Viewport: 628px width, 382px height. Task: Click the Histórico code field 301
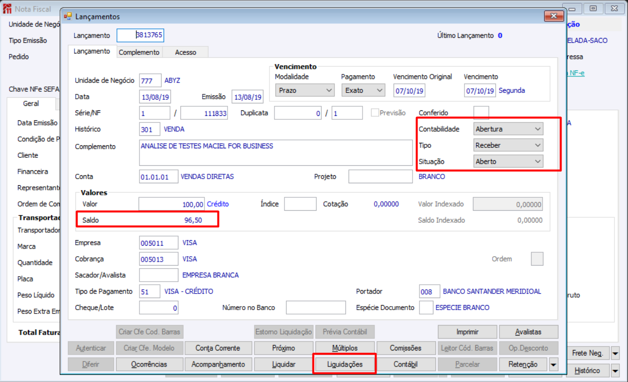click(x=149, y=129)
